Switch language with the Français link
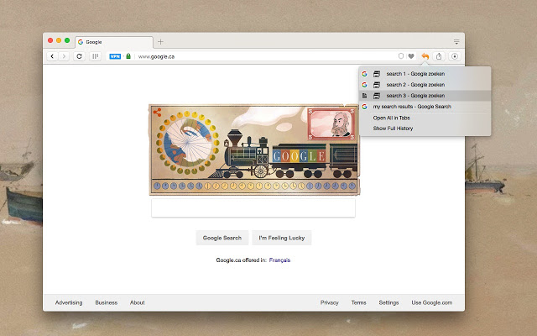Image resolution: width=537 pixels, height=336 pixels. [x=279, y=260]
